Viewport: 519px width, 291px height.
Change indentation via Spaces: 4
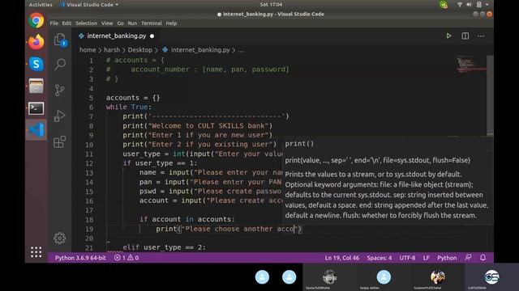[379, 258]
